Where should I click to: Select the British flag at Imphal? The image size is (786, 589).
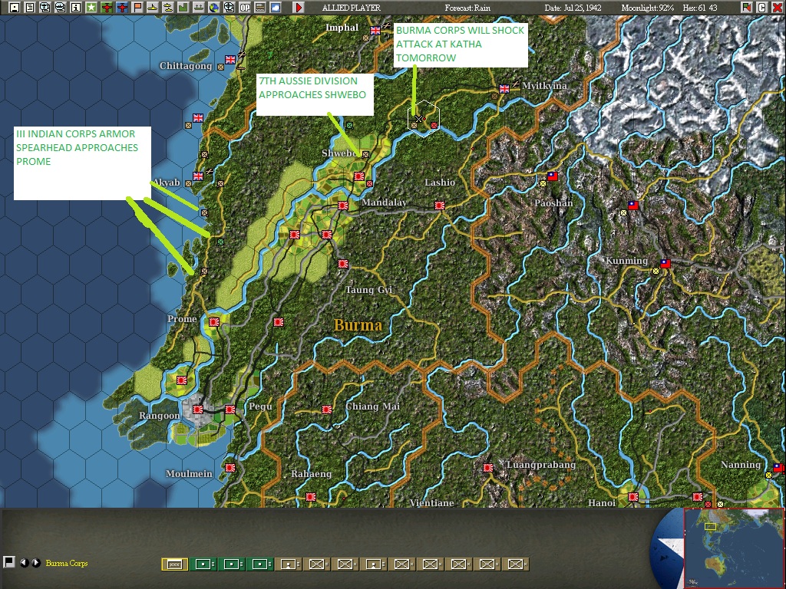click(x=375, y=31)
